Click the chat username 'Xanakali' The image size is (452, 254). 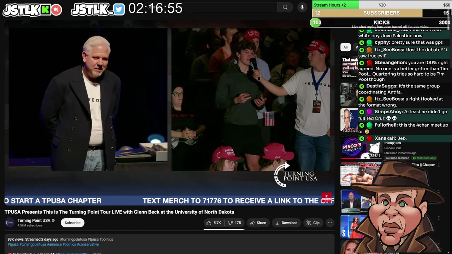click(385, 138)
